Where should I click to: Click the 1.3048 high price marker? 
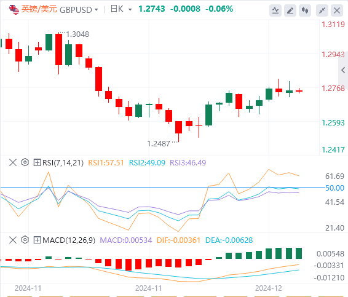click(x=77, y=34)
